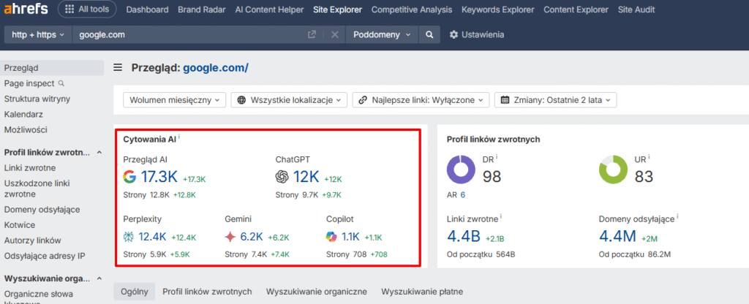
Task: Click the UR donut chart
Action: [x=614, y=170]
